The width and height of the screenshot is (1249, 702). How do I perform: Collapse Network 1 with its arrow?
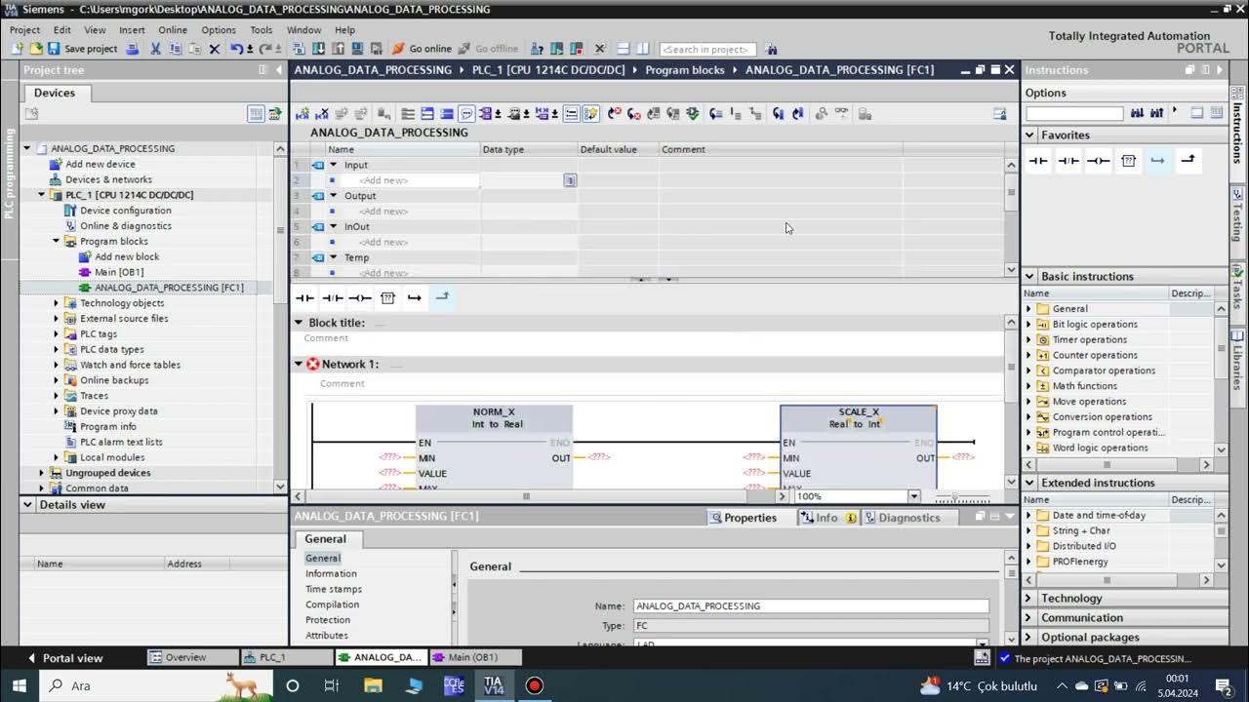click(x=299, y=364)
